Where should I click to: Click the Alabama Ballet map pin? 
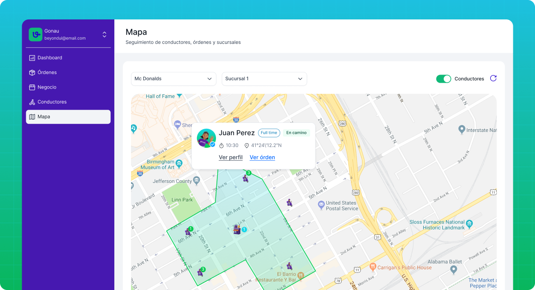point(454,270)
